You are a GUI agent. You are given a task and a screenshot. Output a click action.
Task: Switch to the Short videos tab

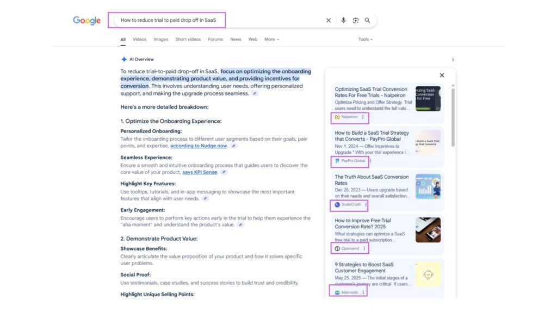point(188,39)
